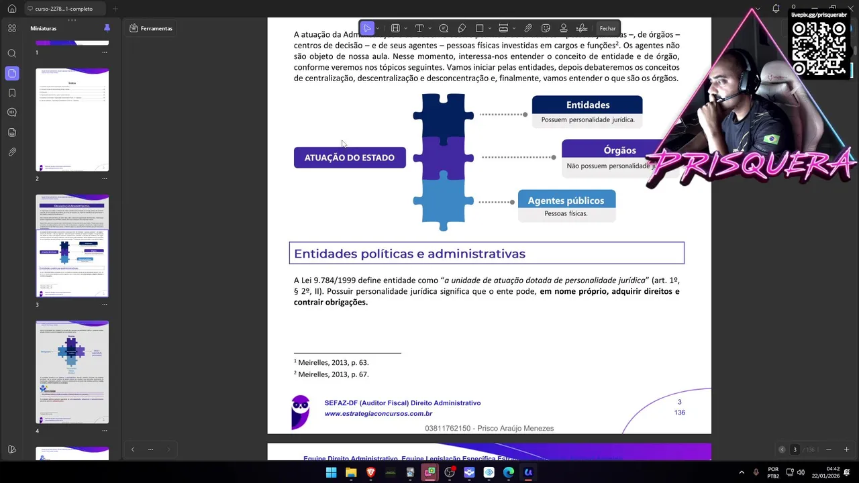The height and width of the screenshot is (483, 859).
Task: Open the grid overview sidebar icon
Action: [x=11, y=28]
